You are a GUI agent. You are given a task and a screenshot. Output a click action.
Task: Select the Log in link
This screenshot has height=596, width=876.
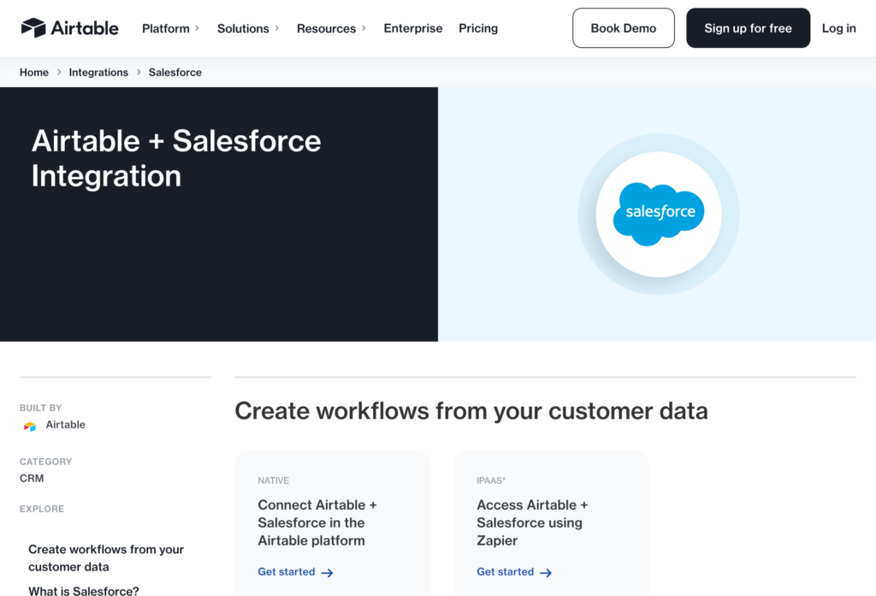pyautogui.click(x=838, y=28)
